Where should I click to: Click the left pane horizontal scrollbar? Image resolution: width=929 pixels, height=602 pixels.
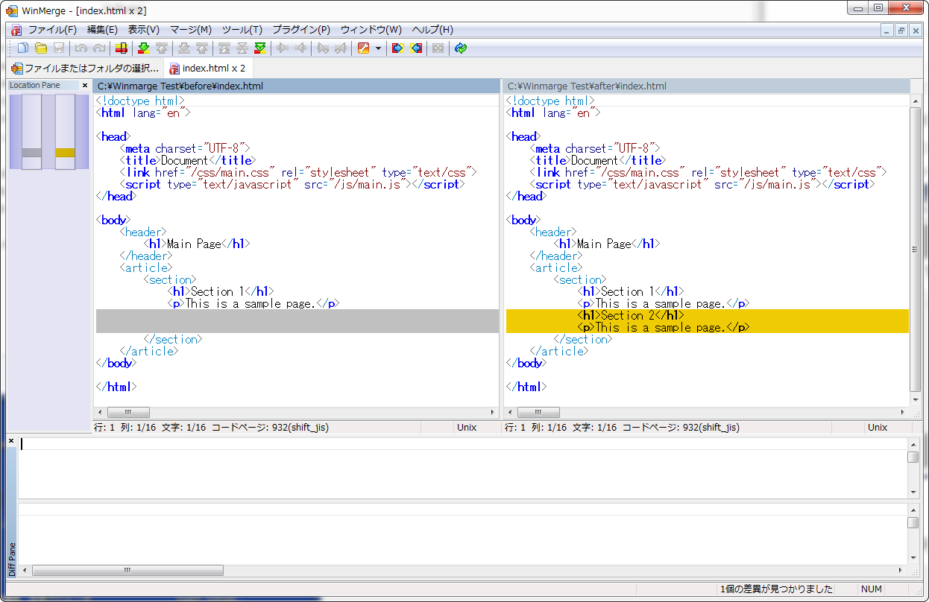[x=128, y=412]
